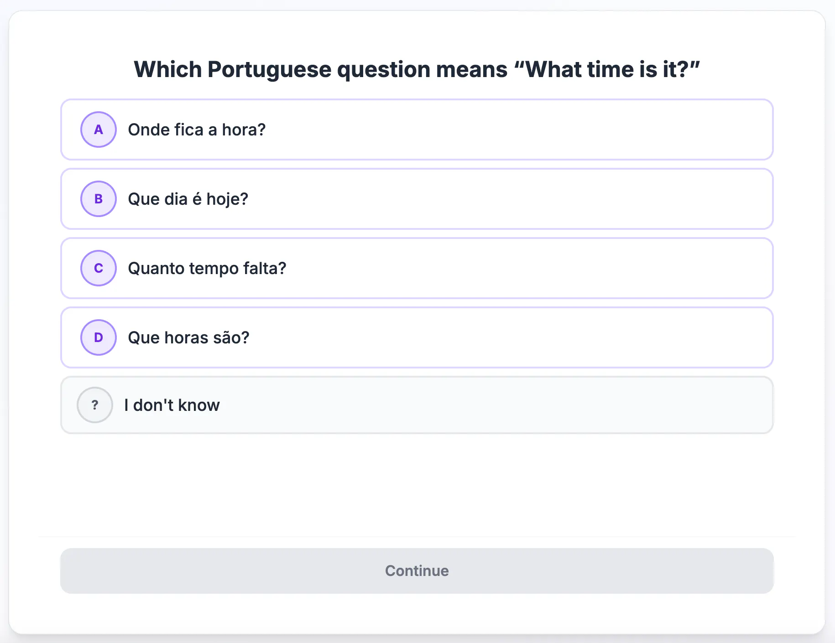Screen dimensions: 835x643
Task: Click the question mark badge icon
Action: 95,405
